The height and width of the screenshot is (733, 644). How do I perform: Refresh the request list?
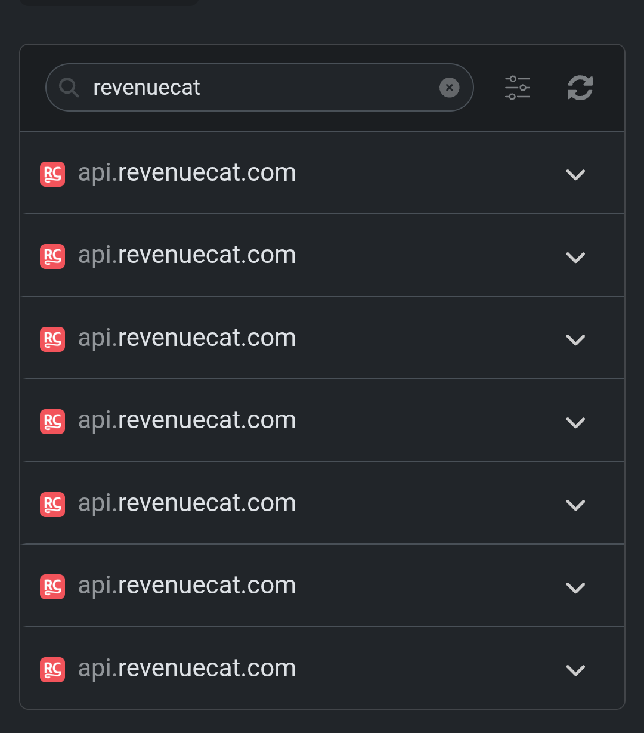click(580, 88)
